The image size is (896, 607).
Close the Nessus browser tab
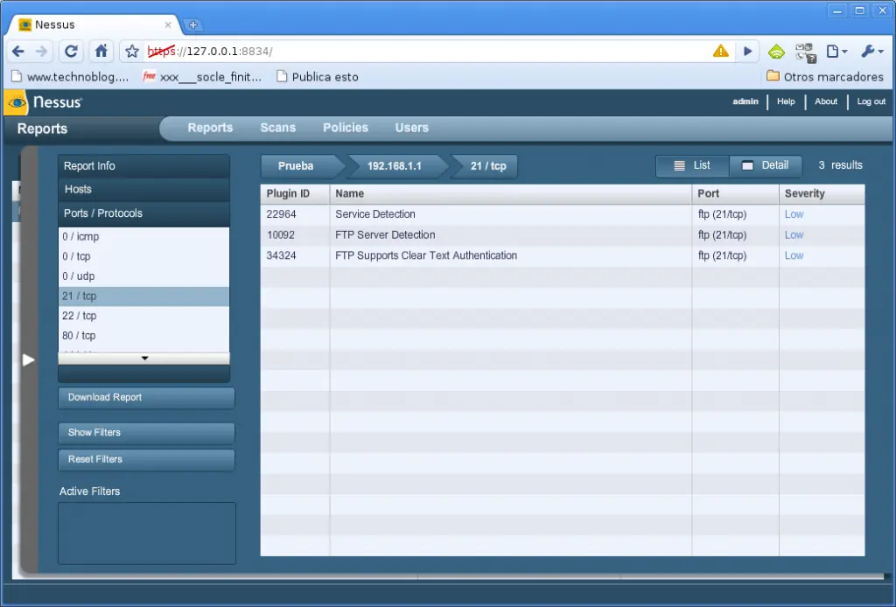pos(167,24)
